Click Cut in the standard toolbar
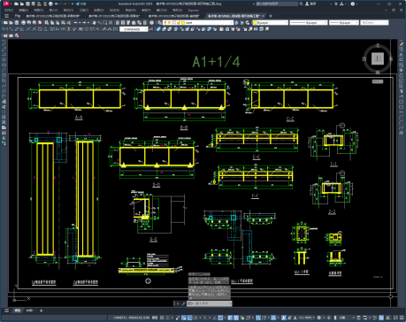The width and height of the screenshot is (406, 322). tap(47, 22)
